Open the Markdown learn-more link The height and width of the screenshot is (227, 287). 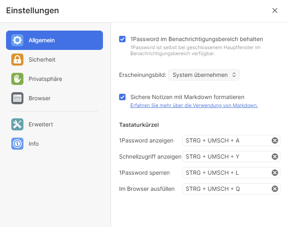click(194, 105)
